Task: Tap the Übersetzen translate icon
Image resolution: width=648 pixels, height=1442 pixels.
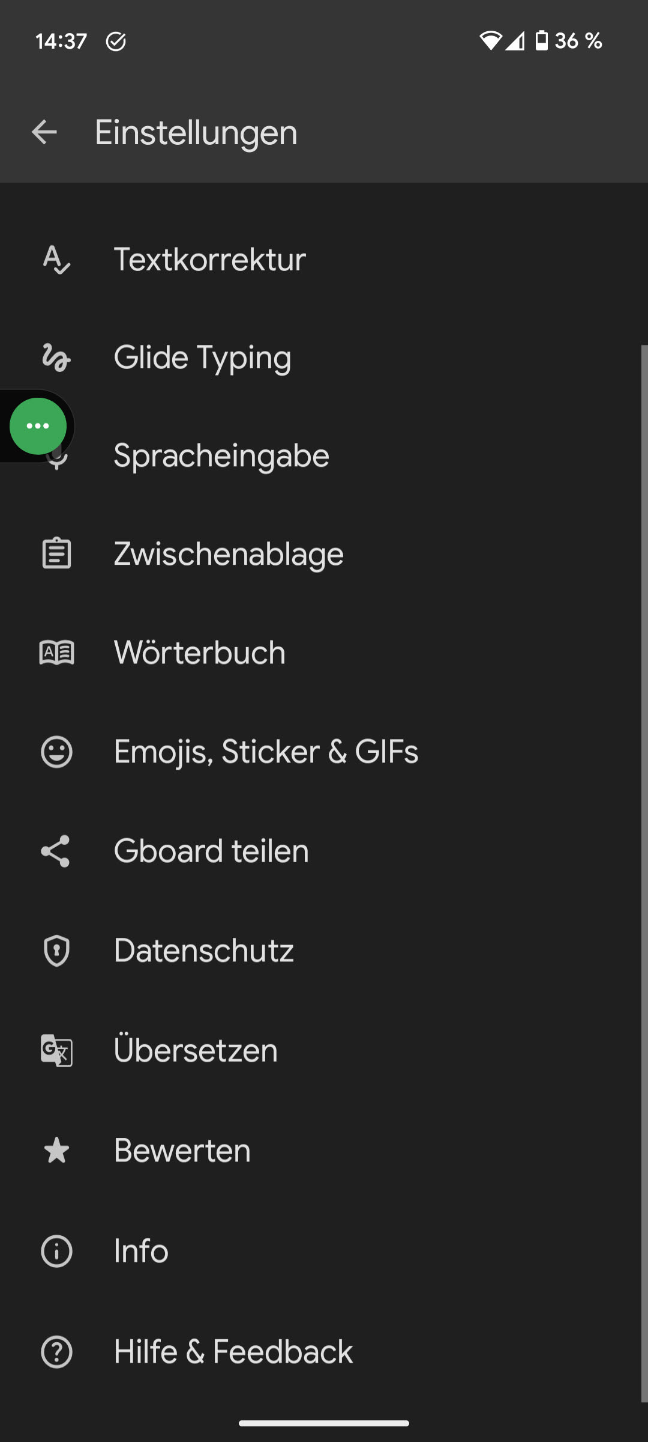Action: click(x=56, y=1050)
